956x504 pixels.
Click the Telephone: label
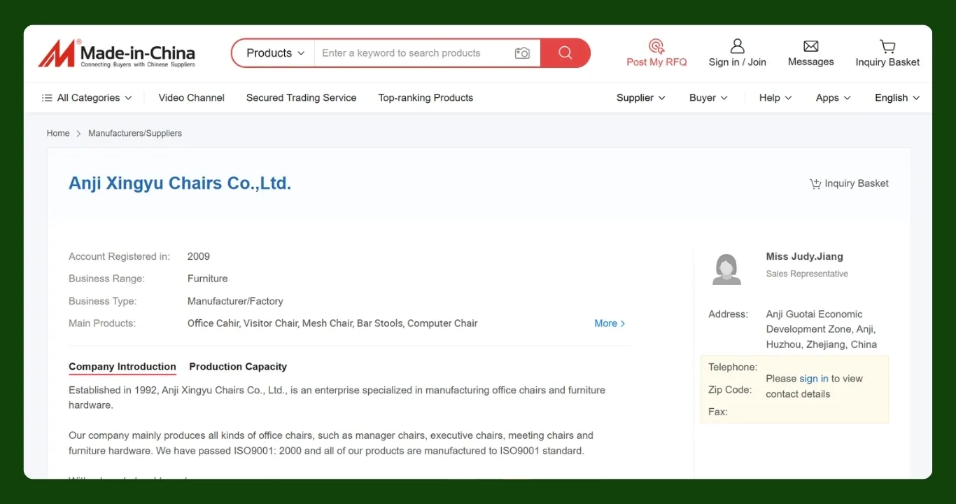pos(733,367)
